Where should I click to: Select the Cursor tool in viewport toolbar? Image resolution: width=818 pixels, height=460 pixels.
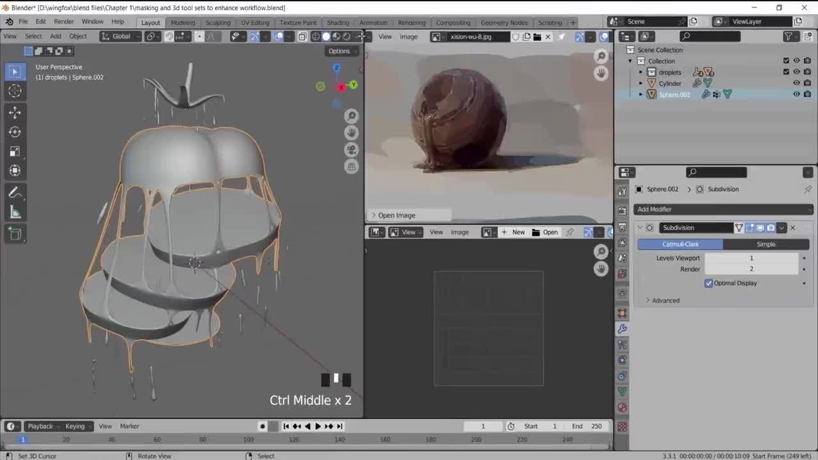point(15,91)
